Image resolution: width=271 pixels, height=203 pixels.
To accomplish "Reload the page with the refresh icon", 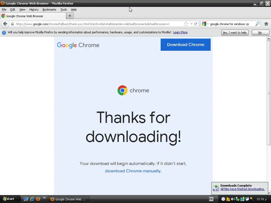I will click(x=196, y=24).
